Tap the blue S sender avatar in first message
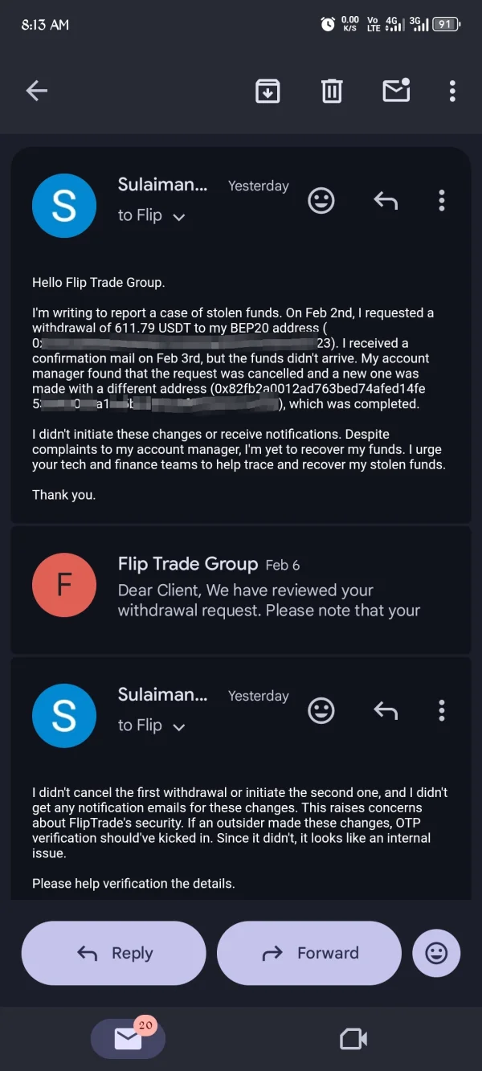Image resolution: width=482 pixels, height=1071 pixels. [x=64, y=205]
